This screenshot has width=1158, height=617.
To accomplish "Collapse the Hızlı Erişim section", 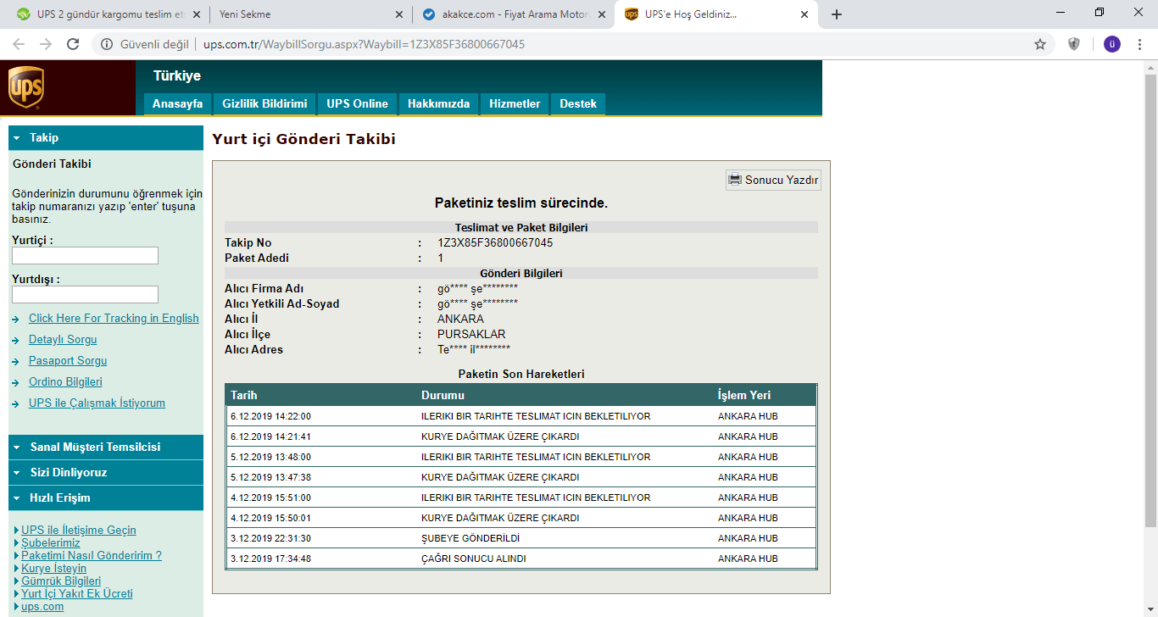I will coord(106,497).
